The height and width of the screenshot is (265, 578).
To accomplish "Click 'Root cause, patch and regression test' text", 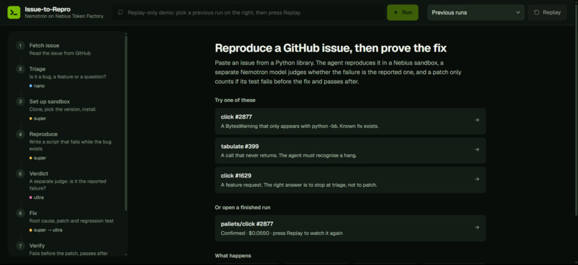I will 72,220.
